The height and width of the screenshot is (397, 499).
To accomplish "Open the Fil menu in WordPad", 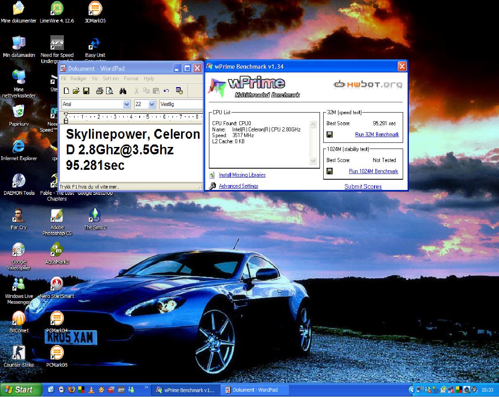I will coord(64,79).
